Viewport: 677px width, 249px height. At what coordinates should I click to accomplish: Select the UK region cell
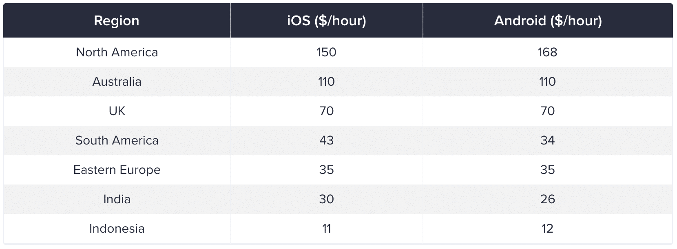click(117, 111)
